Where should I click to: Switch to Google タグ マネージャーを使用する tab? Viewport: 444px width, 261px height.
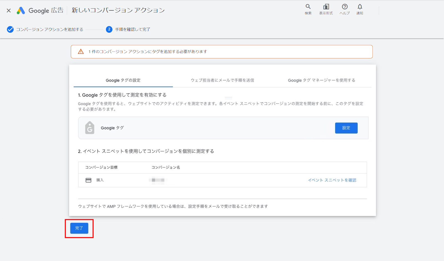322,80
